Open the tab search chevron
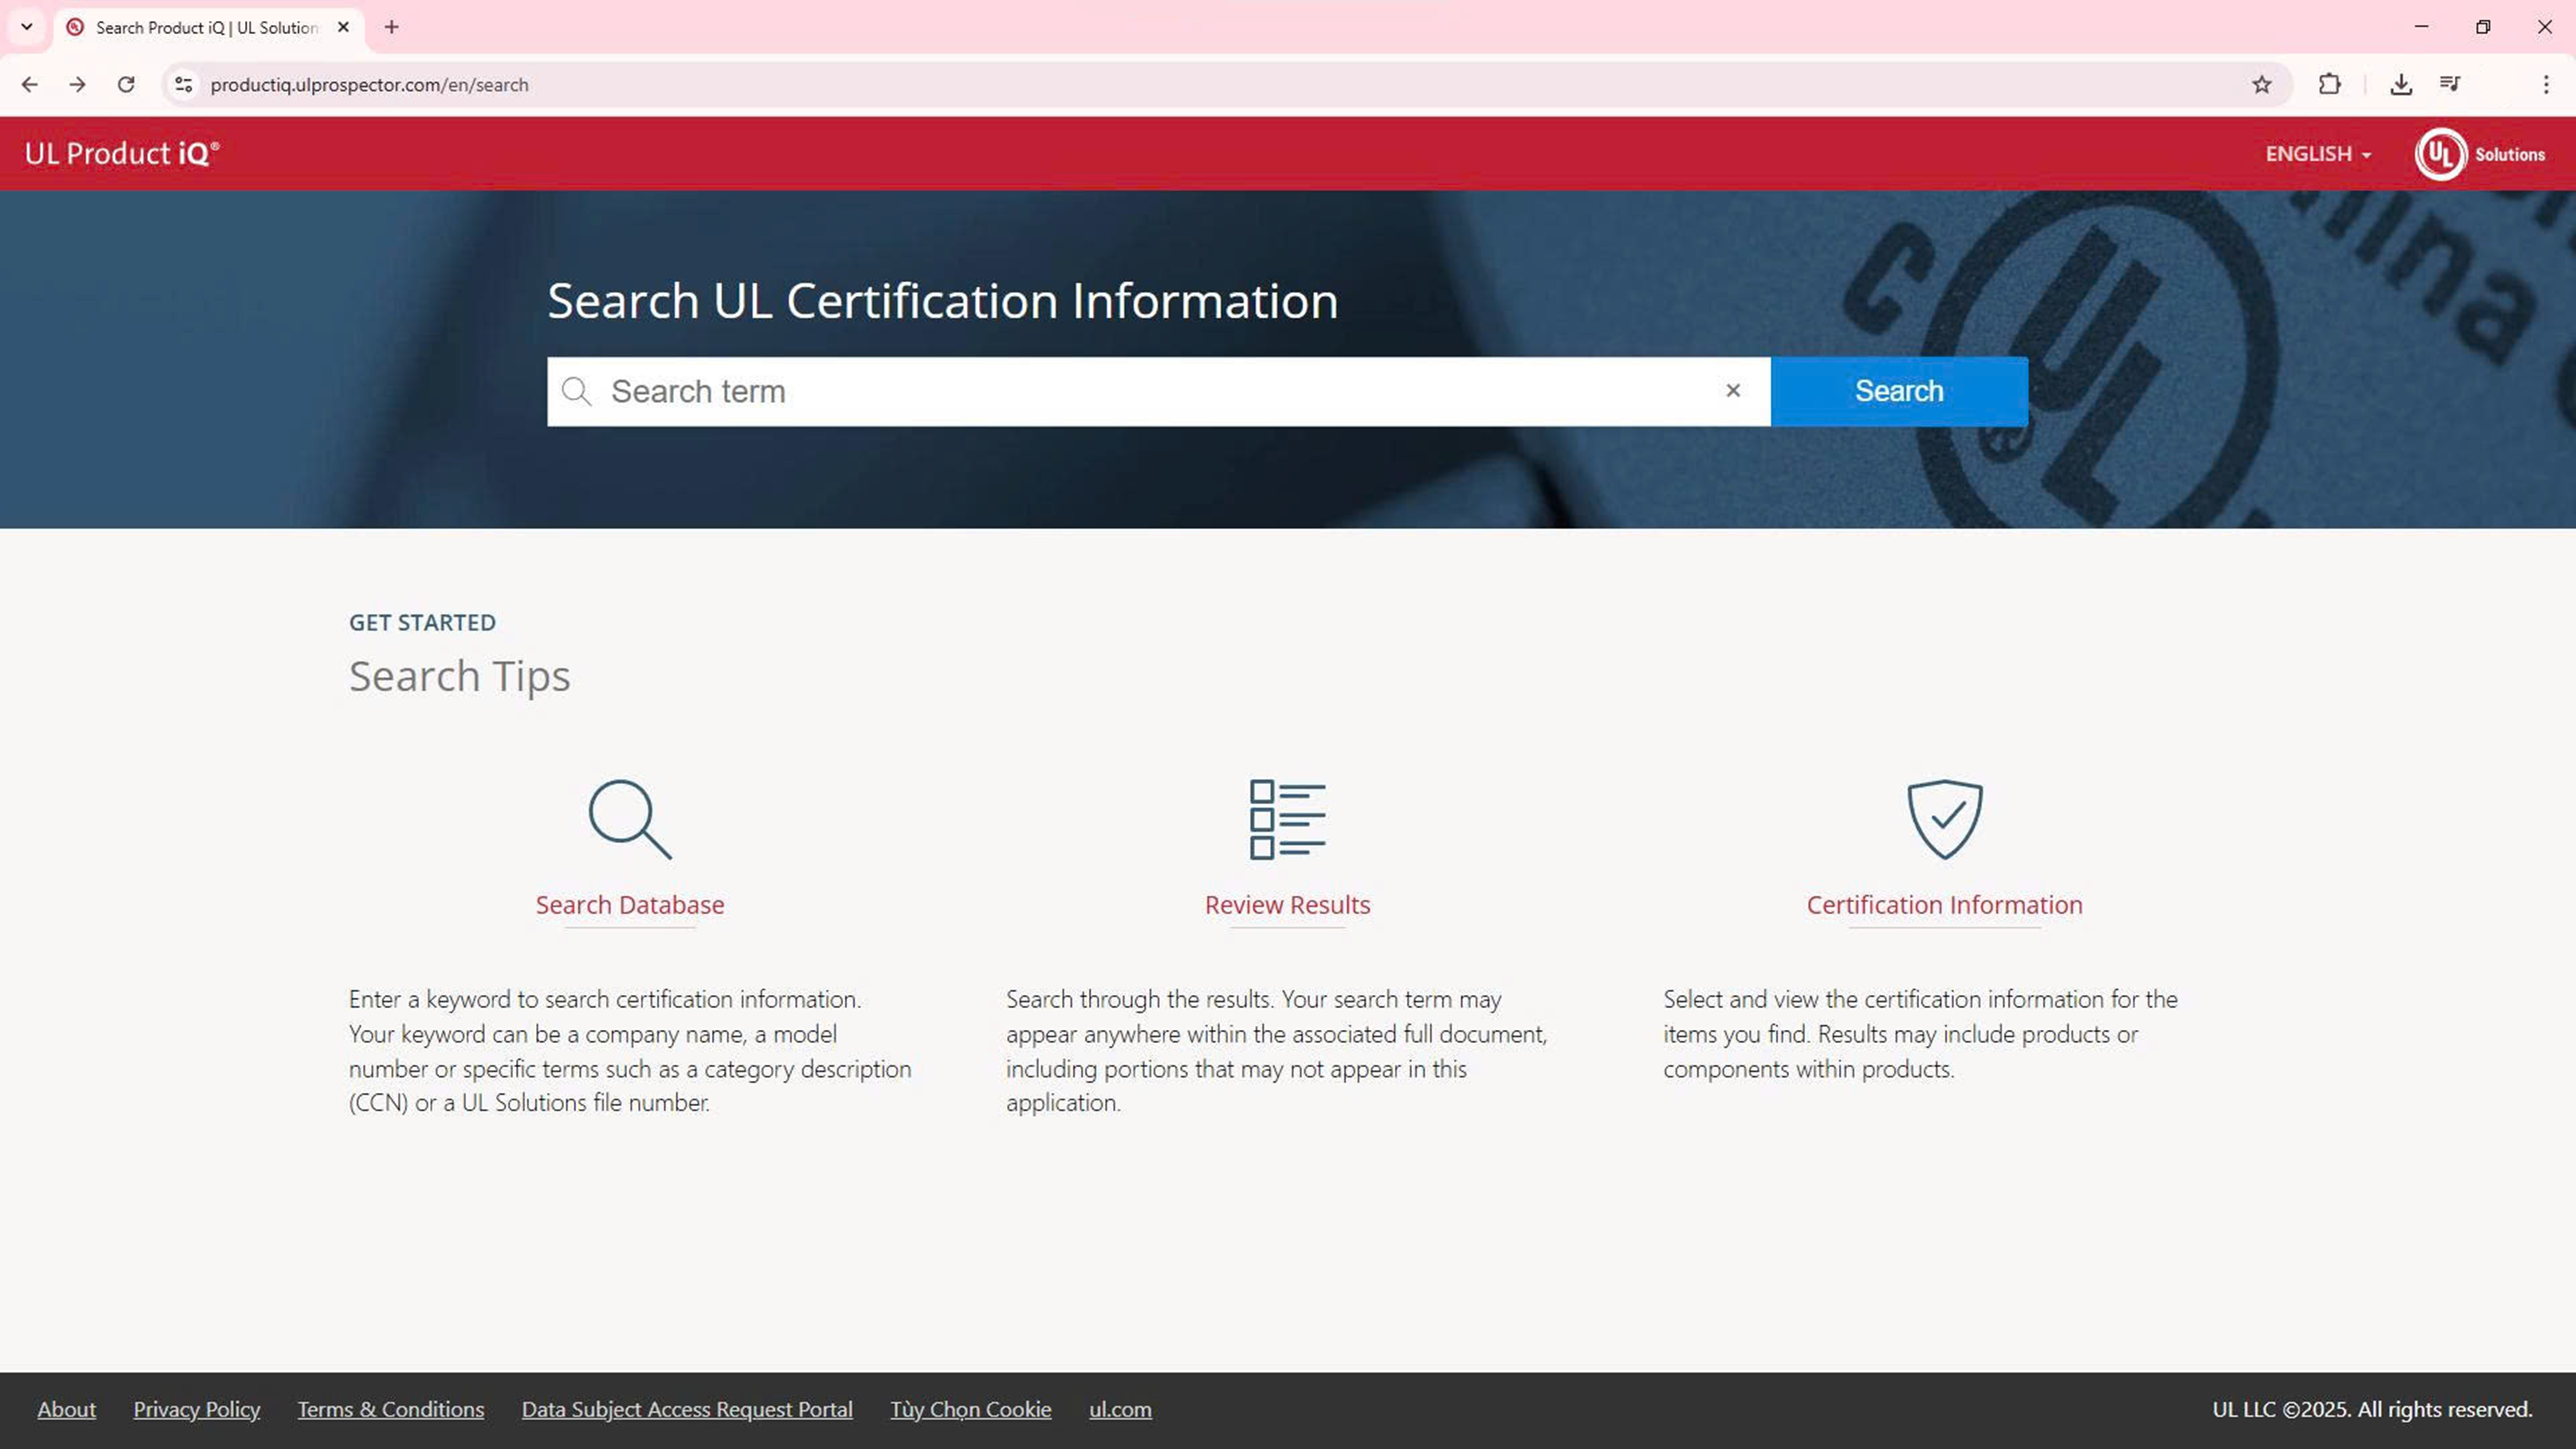The image size is (2576, 1449). (x=27, y=27)
